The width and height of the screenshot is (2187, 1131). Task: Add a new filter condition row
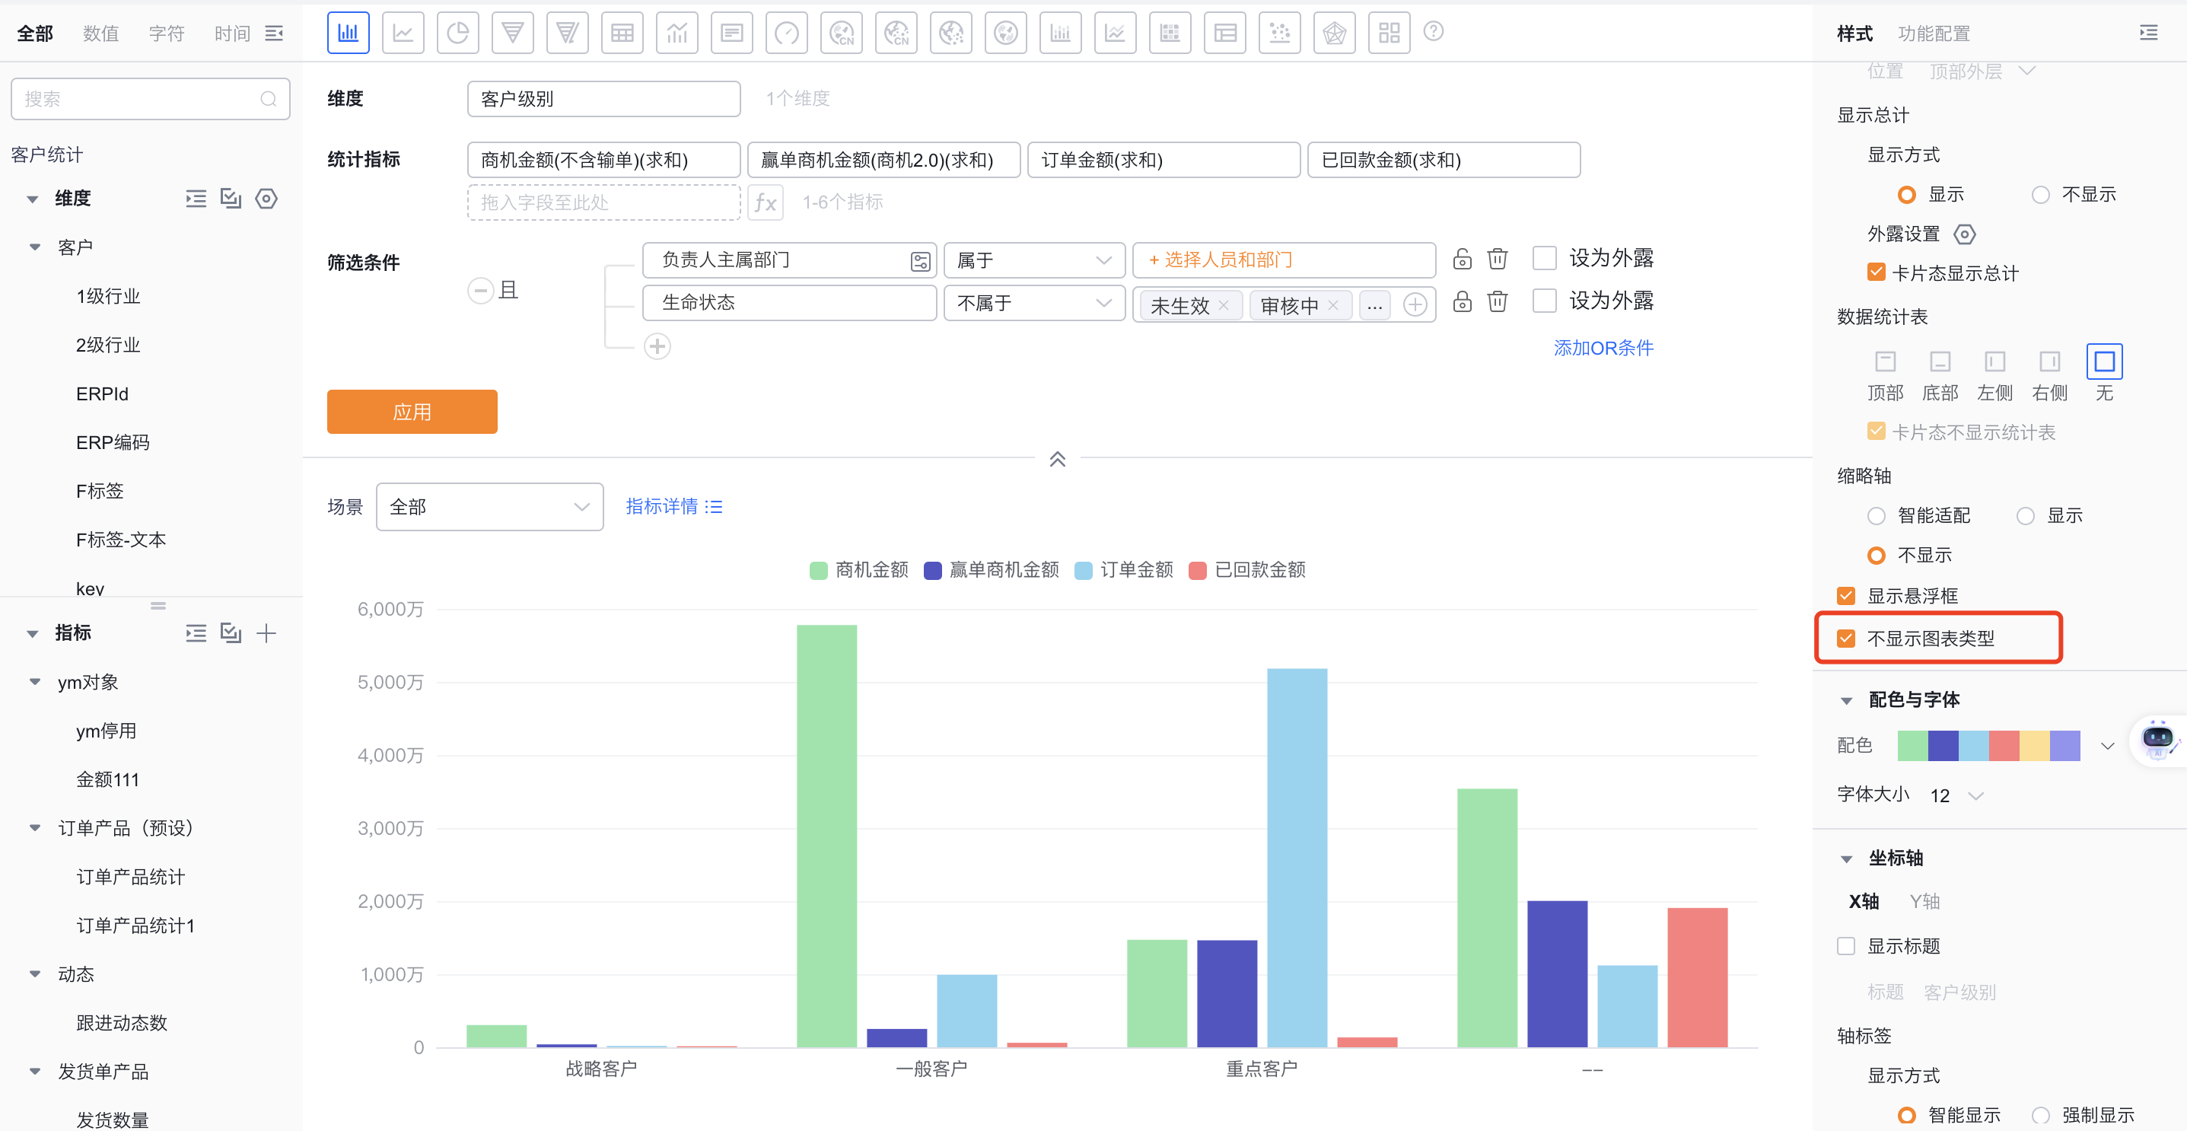click(x=657, y=346)
